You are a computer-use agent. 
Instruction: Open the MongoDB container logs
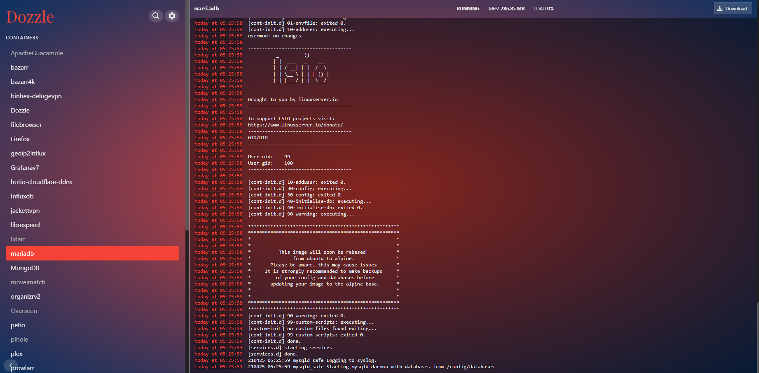click(x=25, y=268)
